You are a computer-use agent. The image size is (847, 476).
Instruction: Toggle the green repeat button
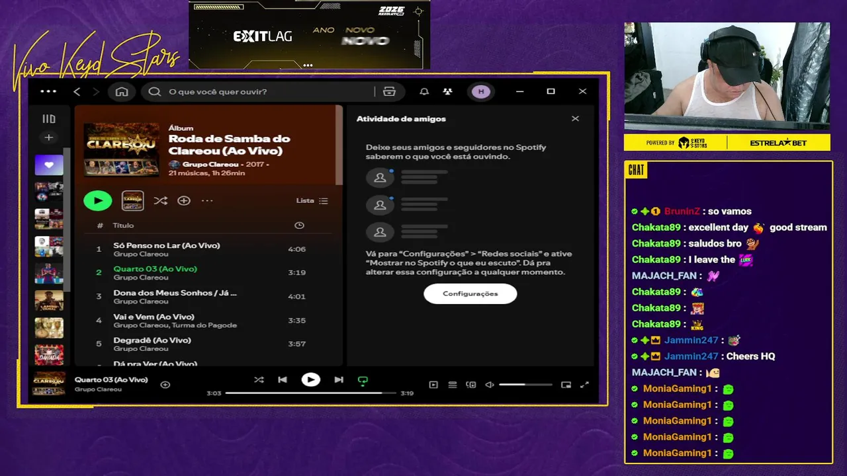363,380
